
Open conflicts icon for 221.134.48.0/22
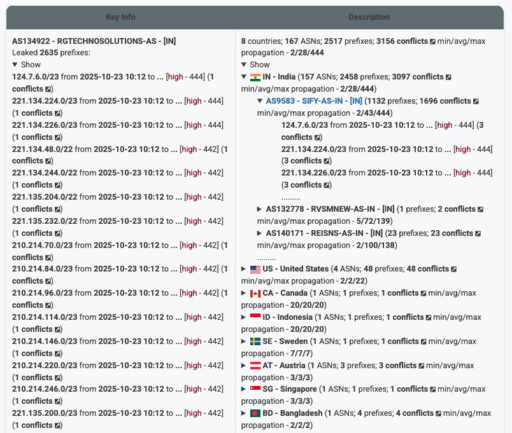pyautogui.click(x=48, y=161)
